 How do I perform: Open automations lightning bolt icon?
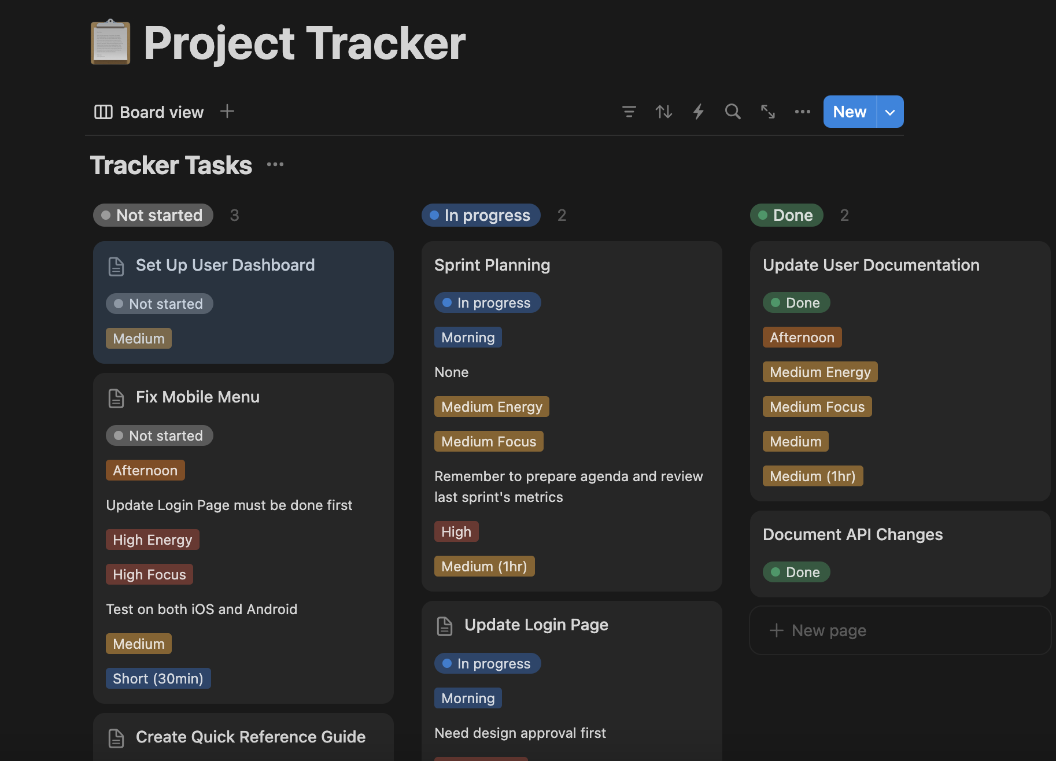click(x=699, y=112)
